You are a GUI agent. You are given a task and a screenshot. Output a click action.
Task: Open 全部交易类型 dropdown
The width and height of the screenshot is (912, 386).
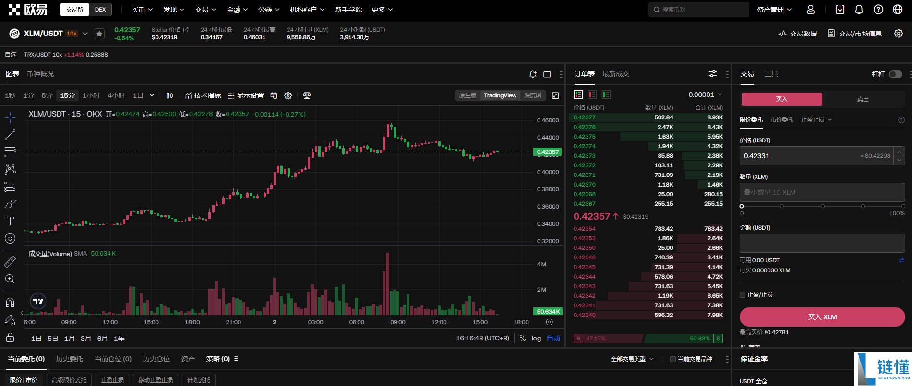coord(632,359)
